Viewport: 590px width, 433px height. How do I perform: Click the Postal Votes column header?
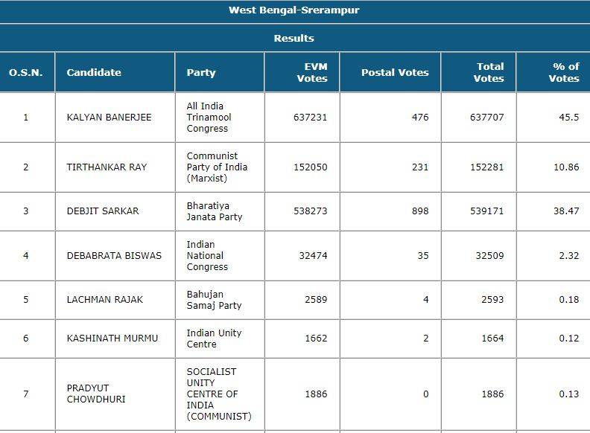[395, 72]
